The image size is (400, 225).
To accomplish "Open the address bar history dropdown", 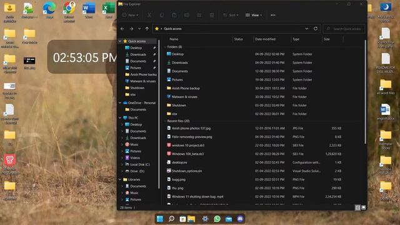I will 307,29.
